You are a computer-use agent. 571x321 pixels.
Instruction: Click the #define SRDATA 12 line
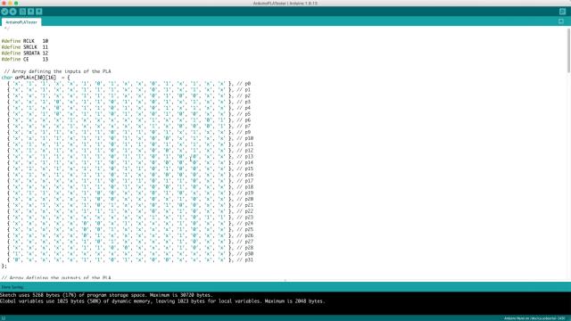25,53
